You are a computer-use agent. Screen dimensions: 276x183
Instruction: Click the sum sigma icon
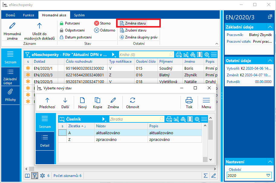(206, 176)
